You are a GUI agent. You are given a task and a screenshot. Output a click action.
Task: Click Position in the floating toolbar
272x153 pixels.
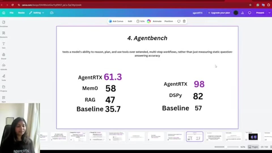pos(169,21)
